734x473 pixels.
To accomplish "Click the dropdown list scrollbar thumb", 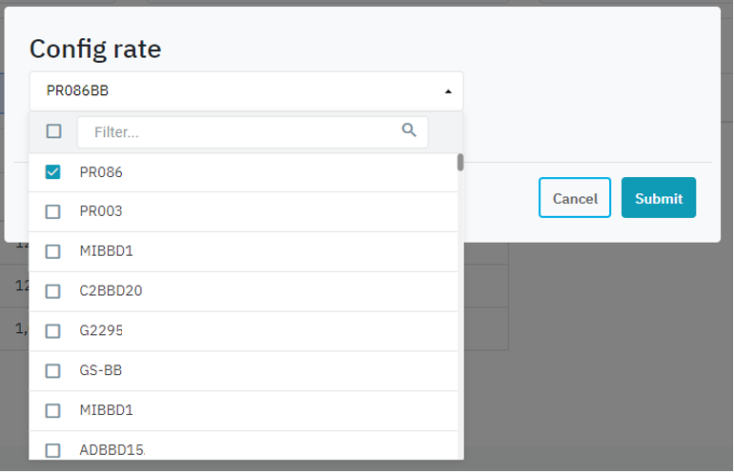I will pos(460,162).
